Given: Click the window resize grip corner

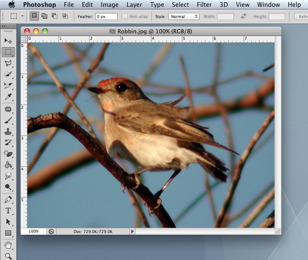Looking at the screenshot, I should tap(278, 231).
